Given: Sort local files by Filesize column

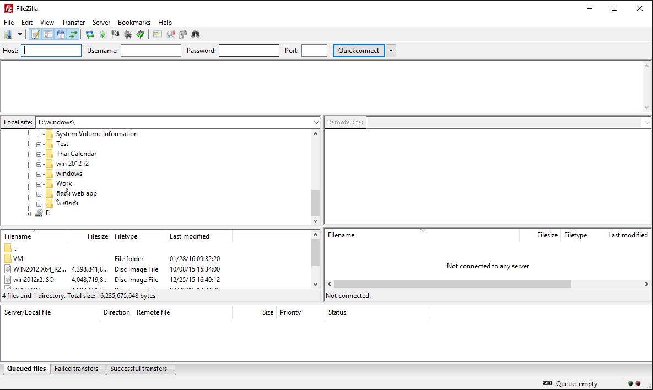Looking at the screenshot, I should point(89,236).
